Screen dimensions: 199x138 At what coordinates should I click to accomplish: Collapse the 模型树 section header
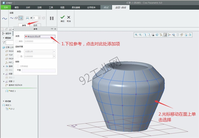tap(3, 38)
